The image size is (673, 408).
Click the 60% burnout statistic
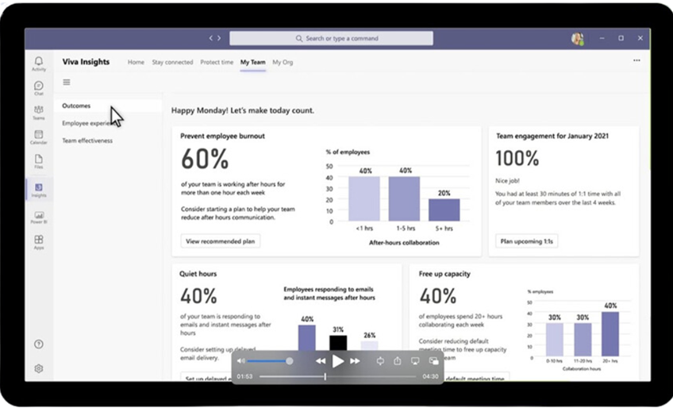(205, 159)
